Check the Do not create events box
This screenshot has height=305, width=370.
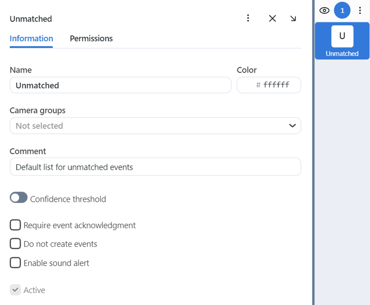(x=16, y=244)
